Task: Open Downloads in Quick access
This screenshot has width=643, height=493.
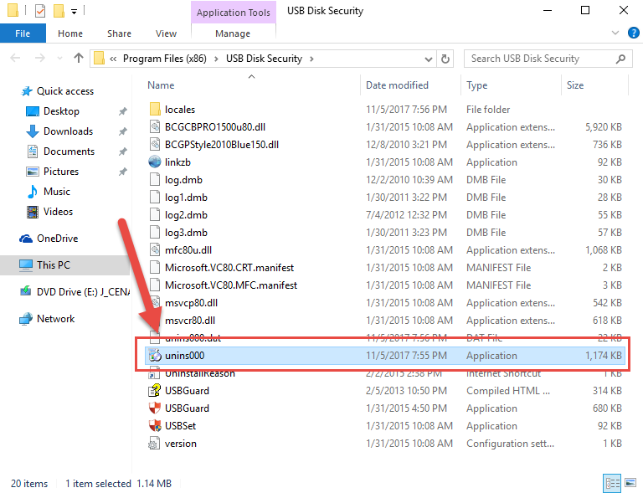Action: point(68,131)
